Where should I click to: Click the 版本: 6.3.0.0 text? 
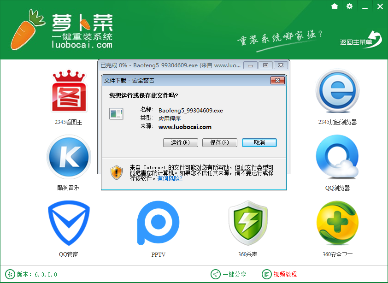click(x=37, y=274)
